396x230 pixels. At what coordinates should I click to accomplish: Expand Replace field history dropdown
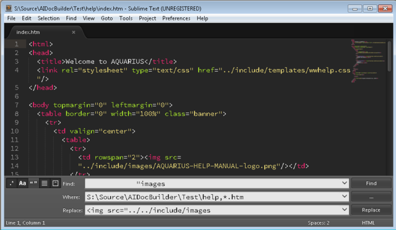pyautogui.click(x=344, y=210)
